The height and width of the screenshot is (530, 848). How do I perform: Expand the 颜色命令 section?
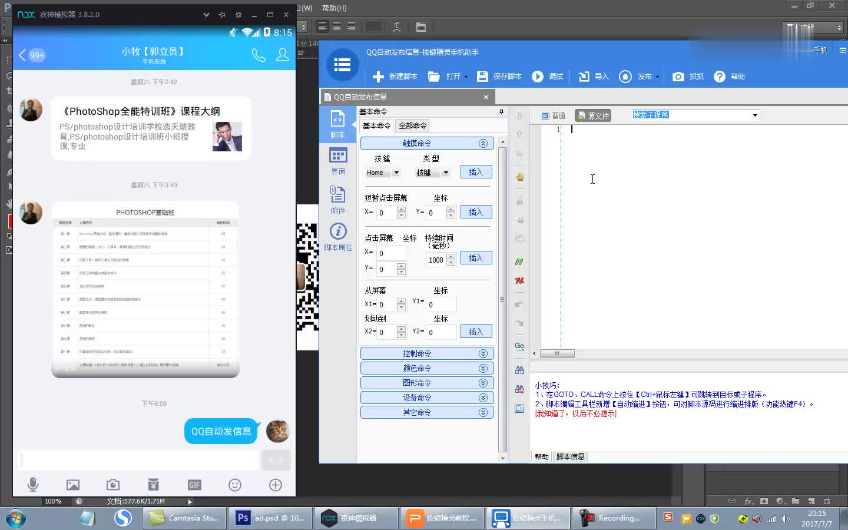(x=427, y=368)
